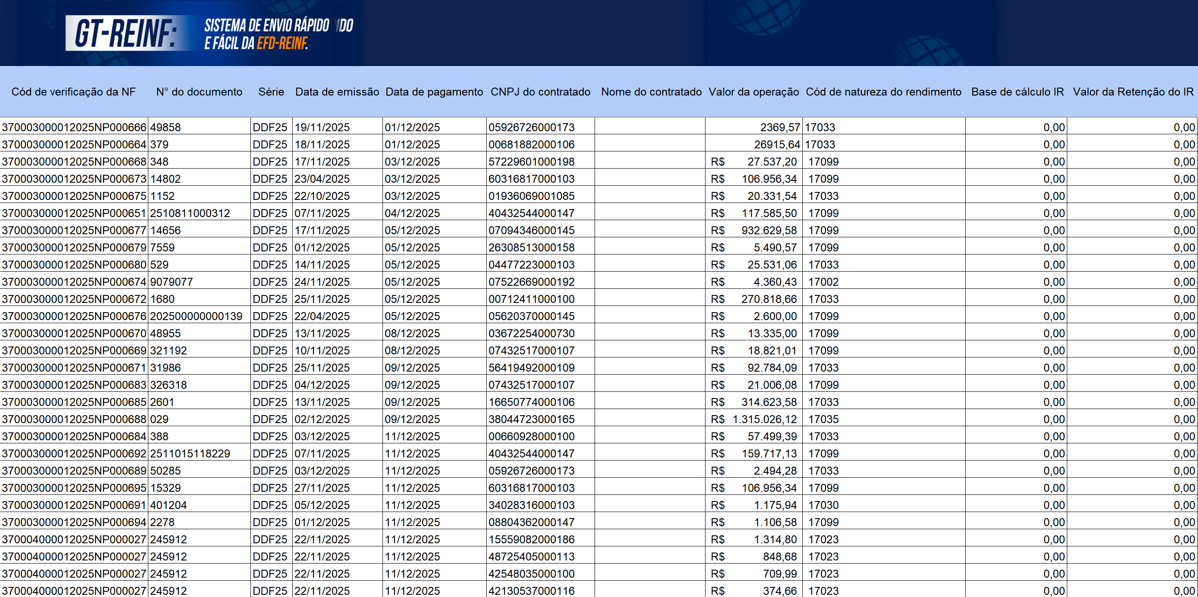Select emission date cell 23/04/2025
The image size is (1198, 597).
point(337,179)
